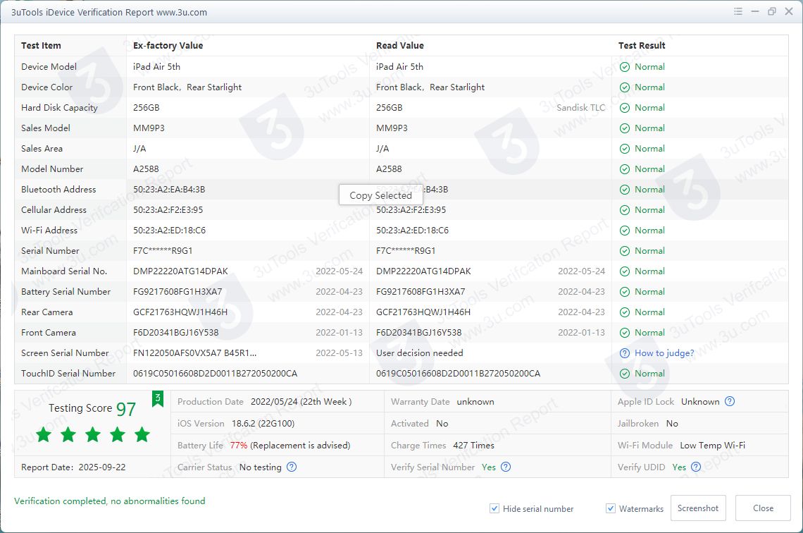Minimize the verification report window
This screenshot has height=533, width=803.
coord(755,11)
